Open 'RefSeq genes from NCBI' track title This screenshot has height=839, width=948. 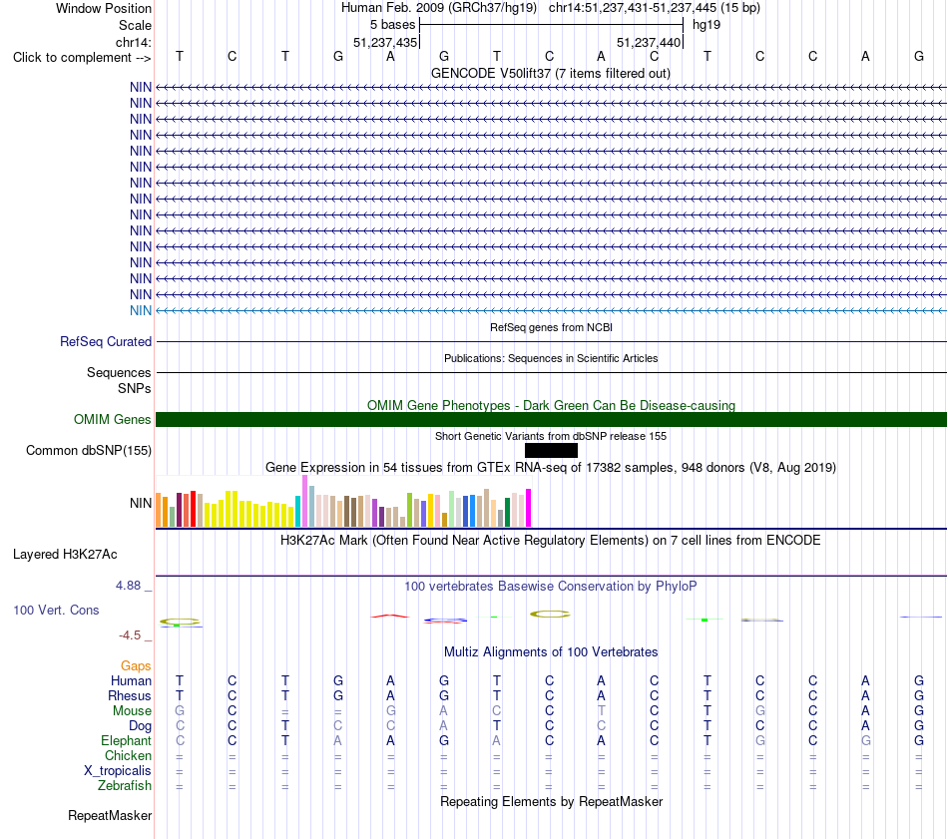[551, 327]
